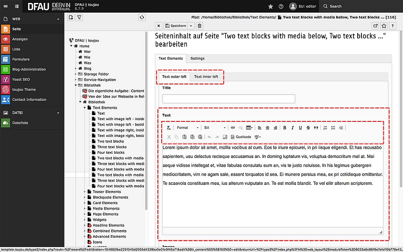The height and width of the screenshot is (252, 403).
Task: Switch to Text inner left tab
Action: click(x=206, y=76)
